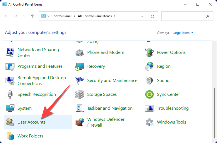The width and height of the screenshot is (217, 143).
Task: Click the vertical scrollbar thumb
Action: [215, 114]
